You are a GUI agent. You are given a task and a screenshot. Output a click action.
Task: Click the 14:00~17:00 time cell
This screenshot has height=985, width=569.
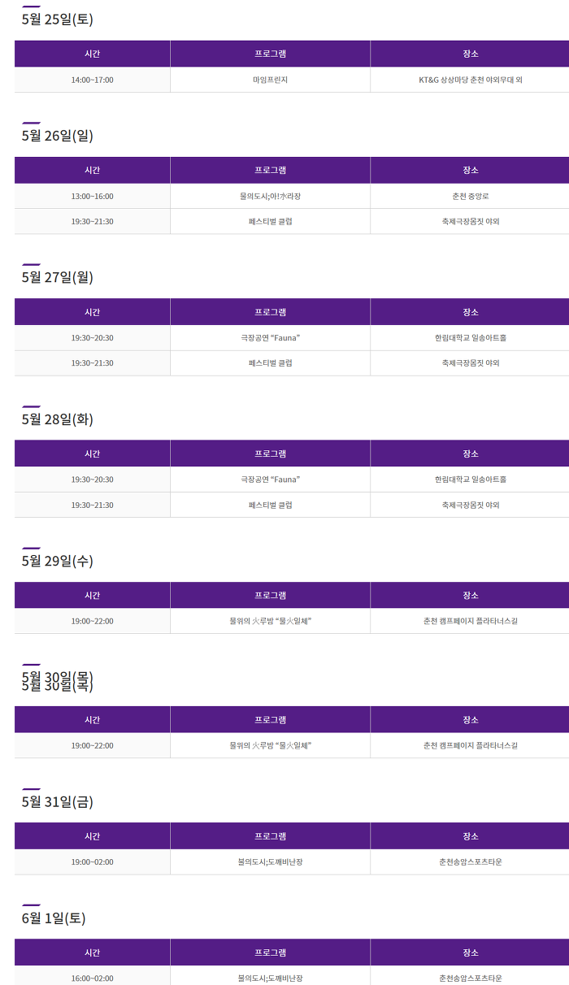coord(92,80)
